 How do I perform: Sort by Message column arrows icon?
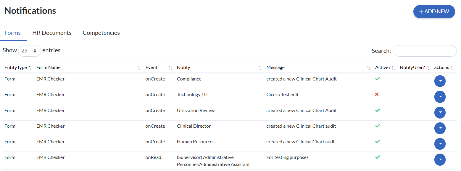coord(369,68)
